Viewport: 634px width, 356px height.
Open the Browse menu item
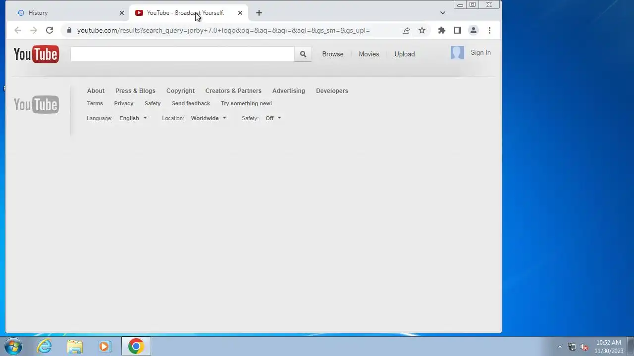pos(333,54)
